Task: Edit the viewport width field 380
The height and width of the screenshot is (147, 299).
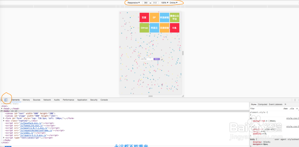Action: [146, 3]
